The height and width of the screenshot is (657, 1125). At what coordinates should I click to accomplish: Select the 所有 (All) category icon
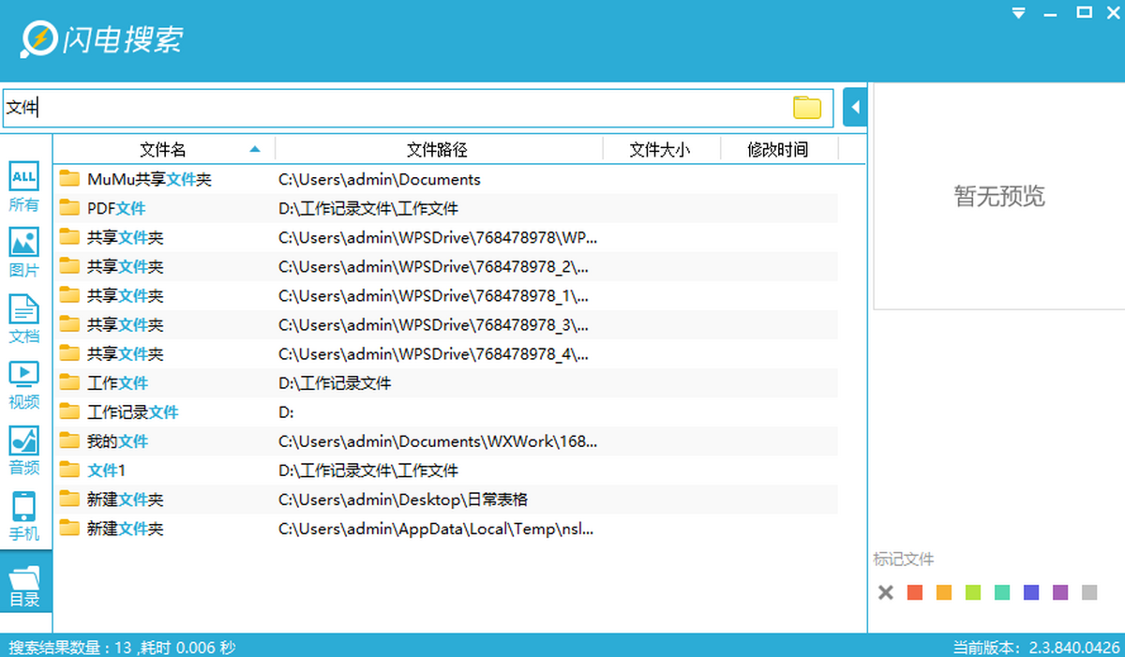(24, 186)
